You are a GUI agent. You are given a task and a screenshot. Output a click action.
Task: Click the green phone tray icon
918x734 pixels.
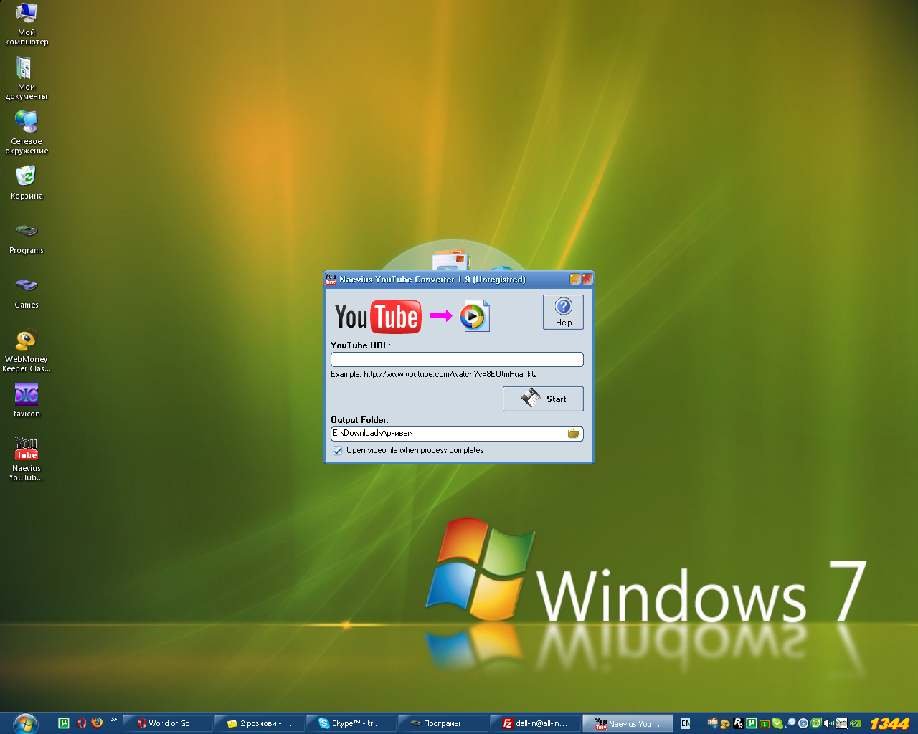click(x=777, y=723)
